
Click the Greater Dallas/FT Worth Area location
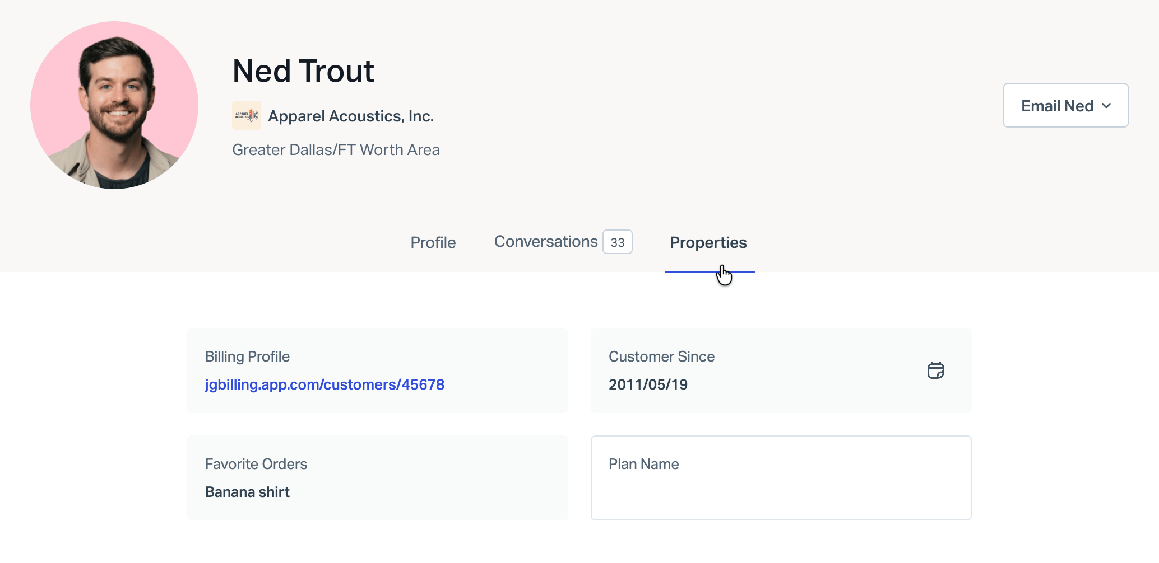336,150
